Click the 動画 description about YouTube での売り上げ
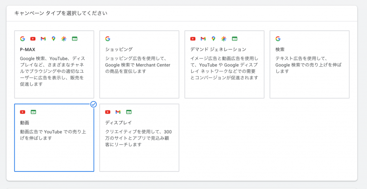The width and height of the screenshot is (367, 189). coord(53,135)
